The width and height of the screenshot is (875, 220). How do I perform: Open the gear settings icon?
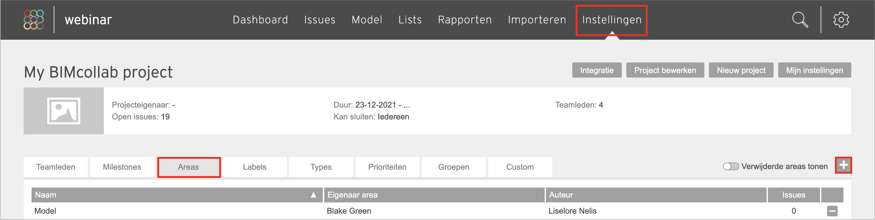click(841, 20)
